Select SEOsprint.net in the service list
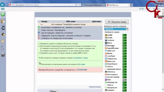Screen dimensions: 164x92 pyautogui.click(x=112, y=88)
